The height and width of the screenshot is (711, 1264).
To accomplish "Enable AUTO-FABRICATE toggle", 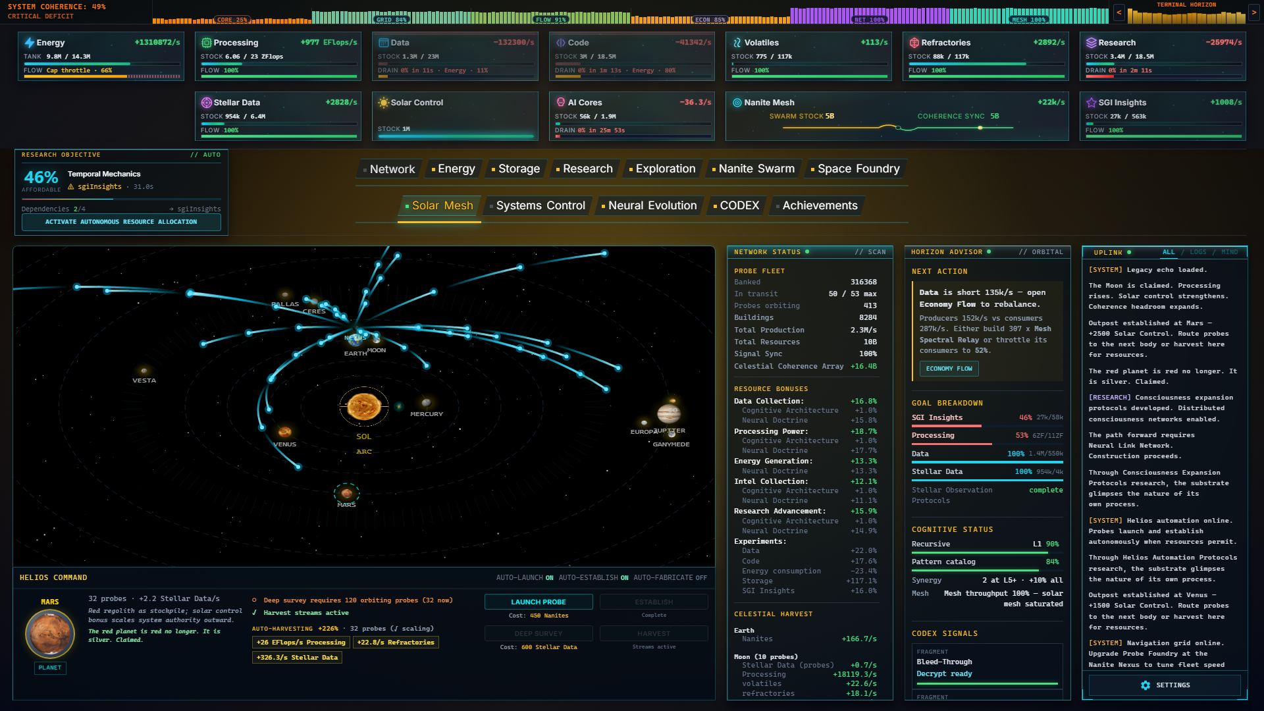I will click(670, 578).
